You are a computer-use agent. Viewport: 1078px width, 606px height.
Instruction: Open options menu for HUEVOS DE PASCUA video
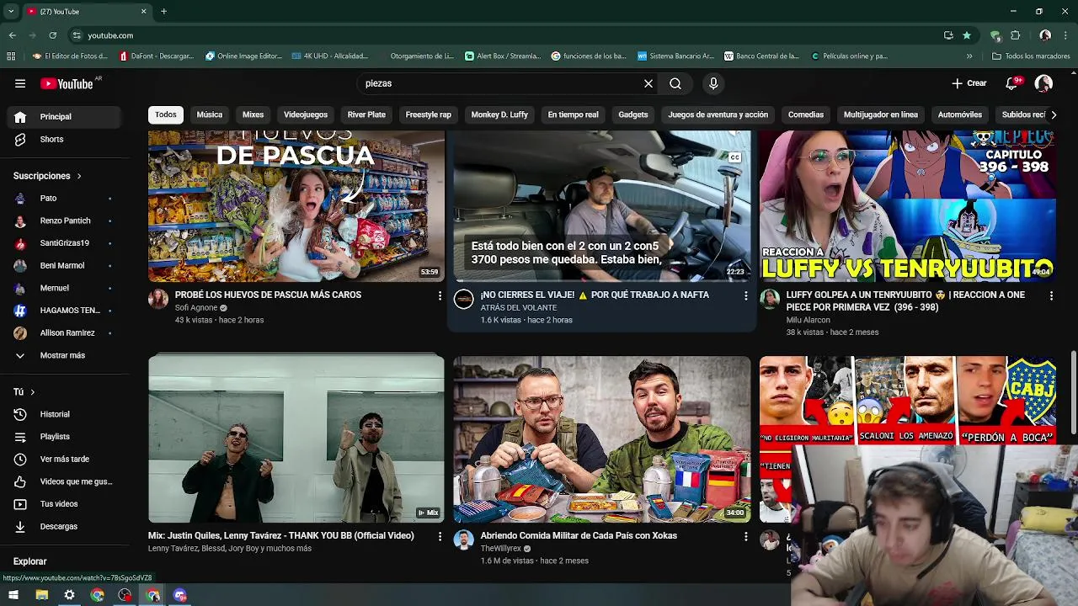click(440, 295)
